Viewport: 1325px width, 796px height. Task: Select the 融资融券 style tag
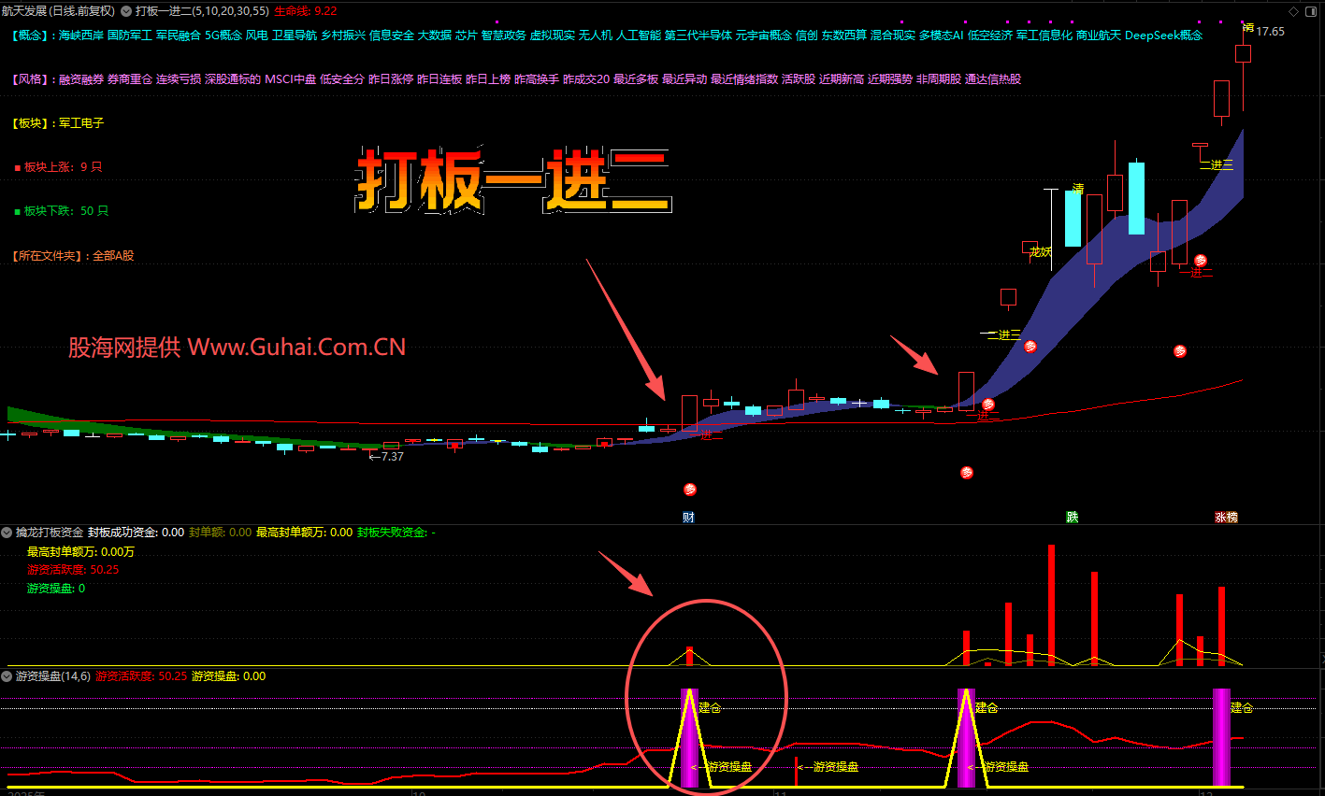coord(81,79)
